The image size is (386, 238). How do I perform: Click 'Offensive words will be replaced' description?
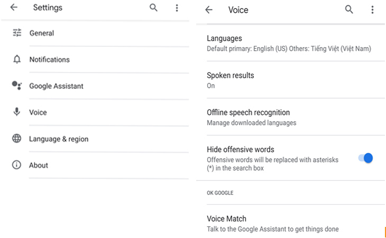click(272, 164)
